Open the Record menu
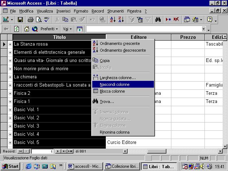This screenshot has width=228, height=171. pos(98,11)
